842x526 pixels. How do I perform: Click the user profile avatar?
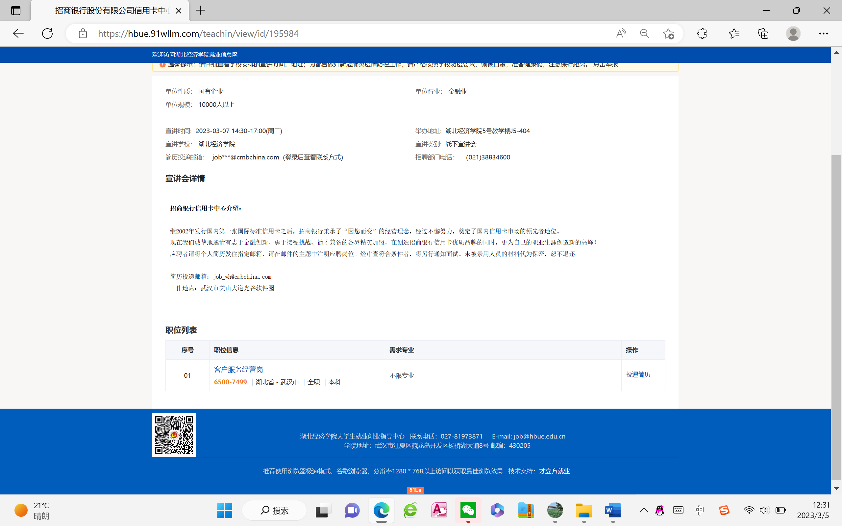tap(793, 34)
